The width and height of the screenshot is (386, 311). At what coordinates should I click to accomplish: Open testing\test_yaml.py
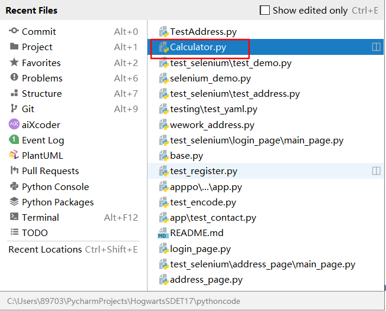pyautogui.click(x=266, y=109)
